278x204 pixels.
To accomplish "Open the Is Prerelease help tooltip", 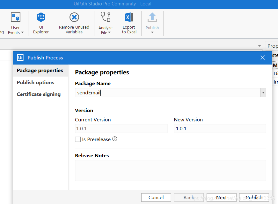I will [x=115, y=139].
